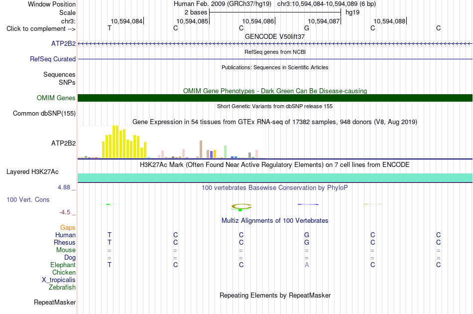Click the Common dbSNP(155) track label
Viewport: 473px width, 314px height.
(44, 113)
